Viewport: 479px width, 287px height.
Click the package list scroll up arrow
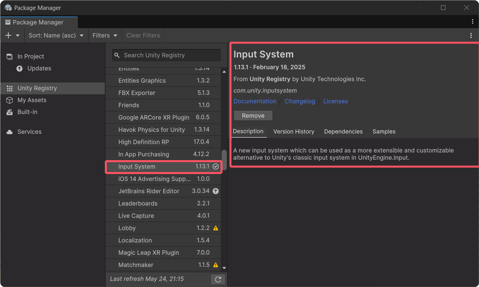point(224,72)
